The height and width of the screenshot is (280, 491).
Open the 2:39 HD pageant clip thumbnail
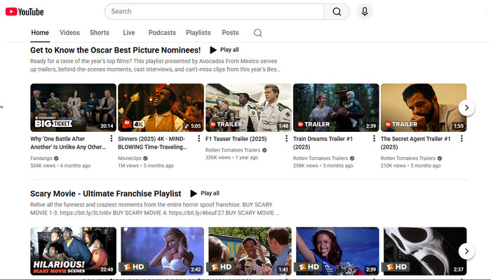pyautogui.click(x=337, y=251)
